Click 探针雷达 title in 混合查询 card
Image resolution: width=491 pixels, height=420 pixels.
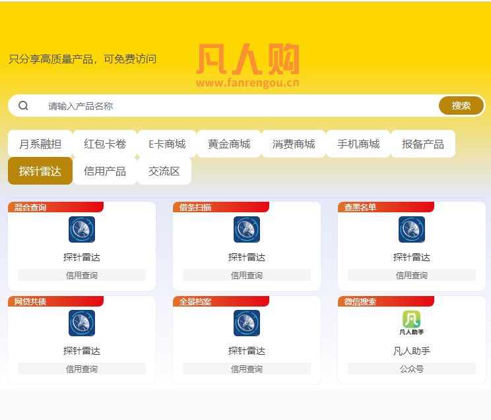tap(82, 257)
